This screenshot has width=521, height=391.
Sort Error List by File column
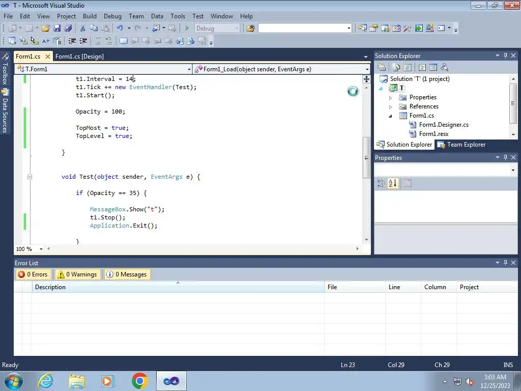pos(355,287)
